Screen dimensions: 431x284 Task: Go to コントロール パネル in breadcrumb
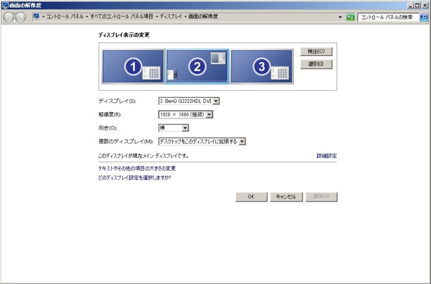pyautogui.click(x=65, y=17)
